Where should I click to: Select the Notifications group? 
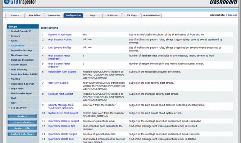pos(18,45)
